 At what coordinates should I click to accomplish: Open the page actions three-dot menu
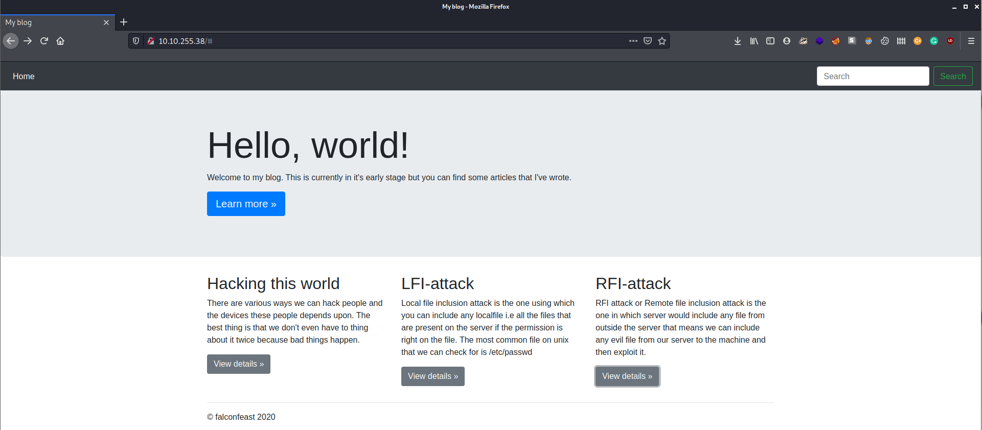point(633,41)
